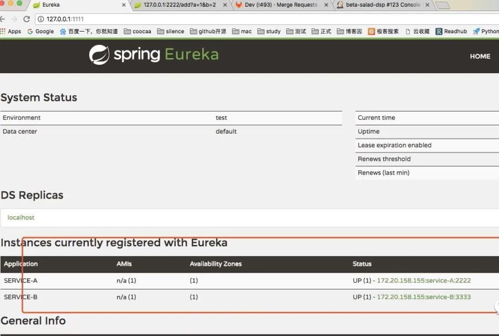
Task: Close the Dev Merge Requests tab
Action: coord(326,5)
